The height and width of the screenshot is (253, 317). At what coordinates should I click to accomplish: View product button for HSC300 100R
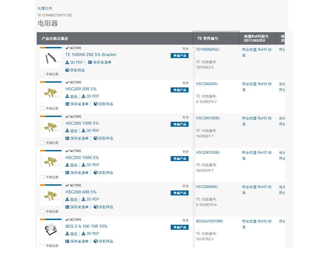click(x=180, y=124)
